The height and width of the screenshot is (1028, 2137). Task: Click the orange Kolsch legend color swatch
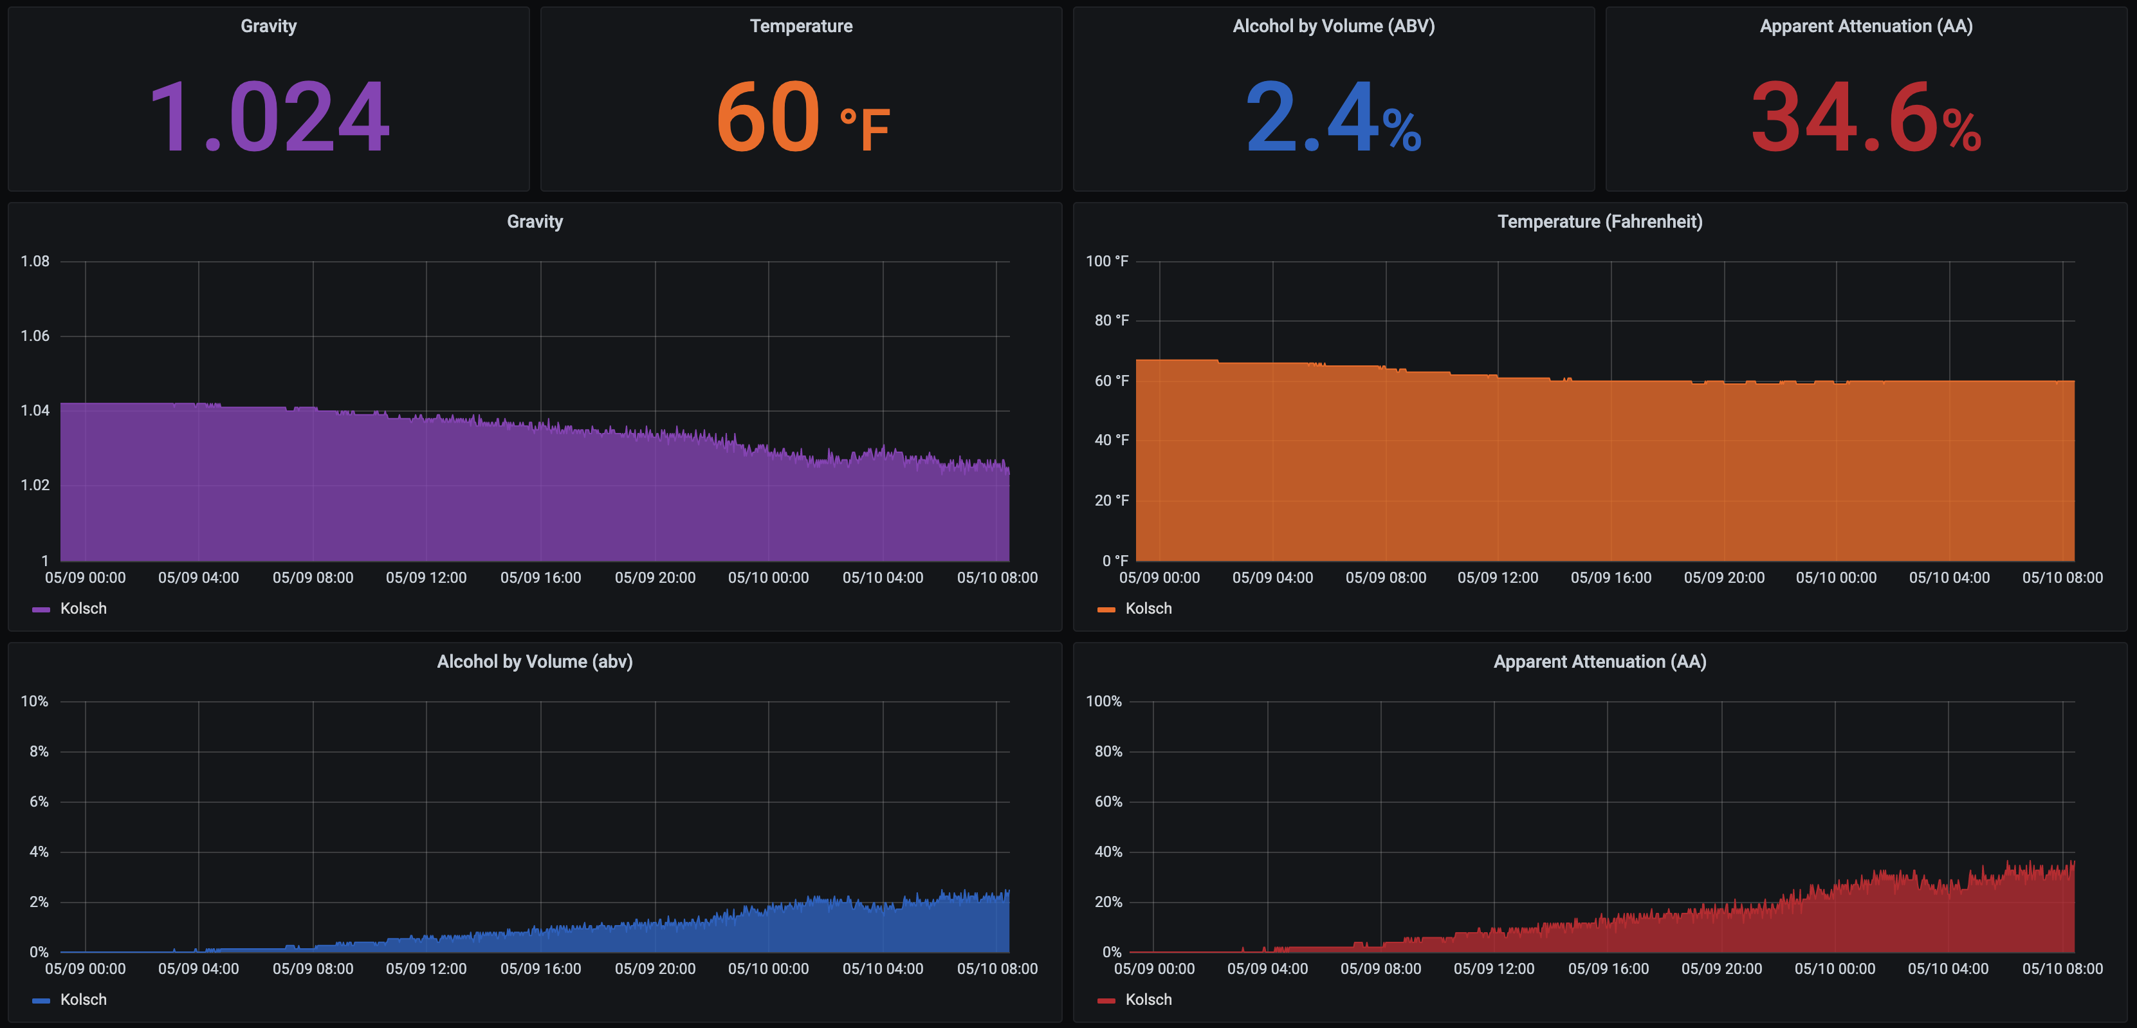pos(1106,610)
